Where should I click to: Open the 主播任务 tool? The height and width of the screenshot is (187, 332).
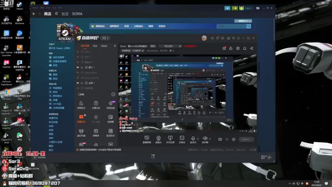tap(96, 105)
